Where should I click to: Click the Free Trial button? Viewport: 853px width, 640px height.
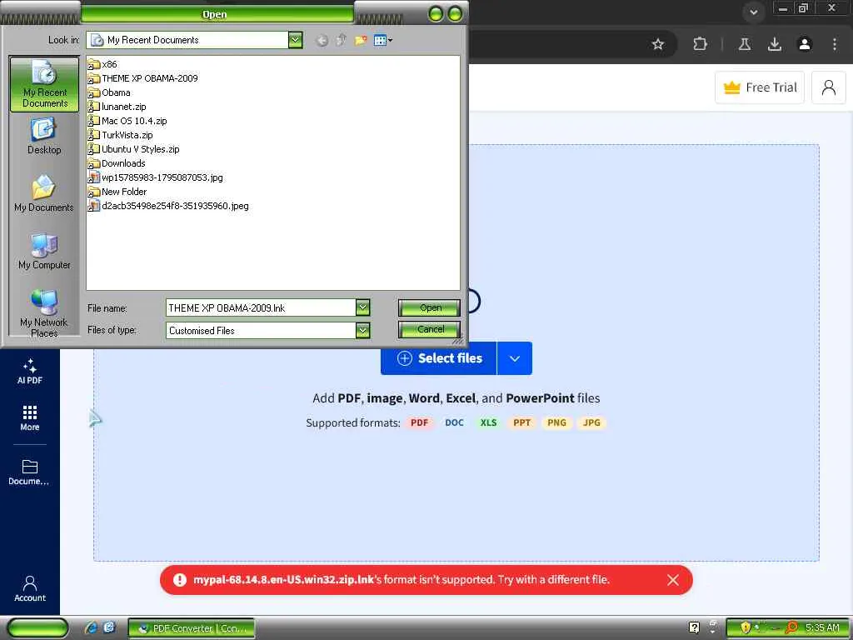[x=760, y=87]
